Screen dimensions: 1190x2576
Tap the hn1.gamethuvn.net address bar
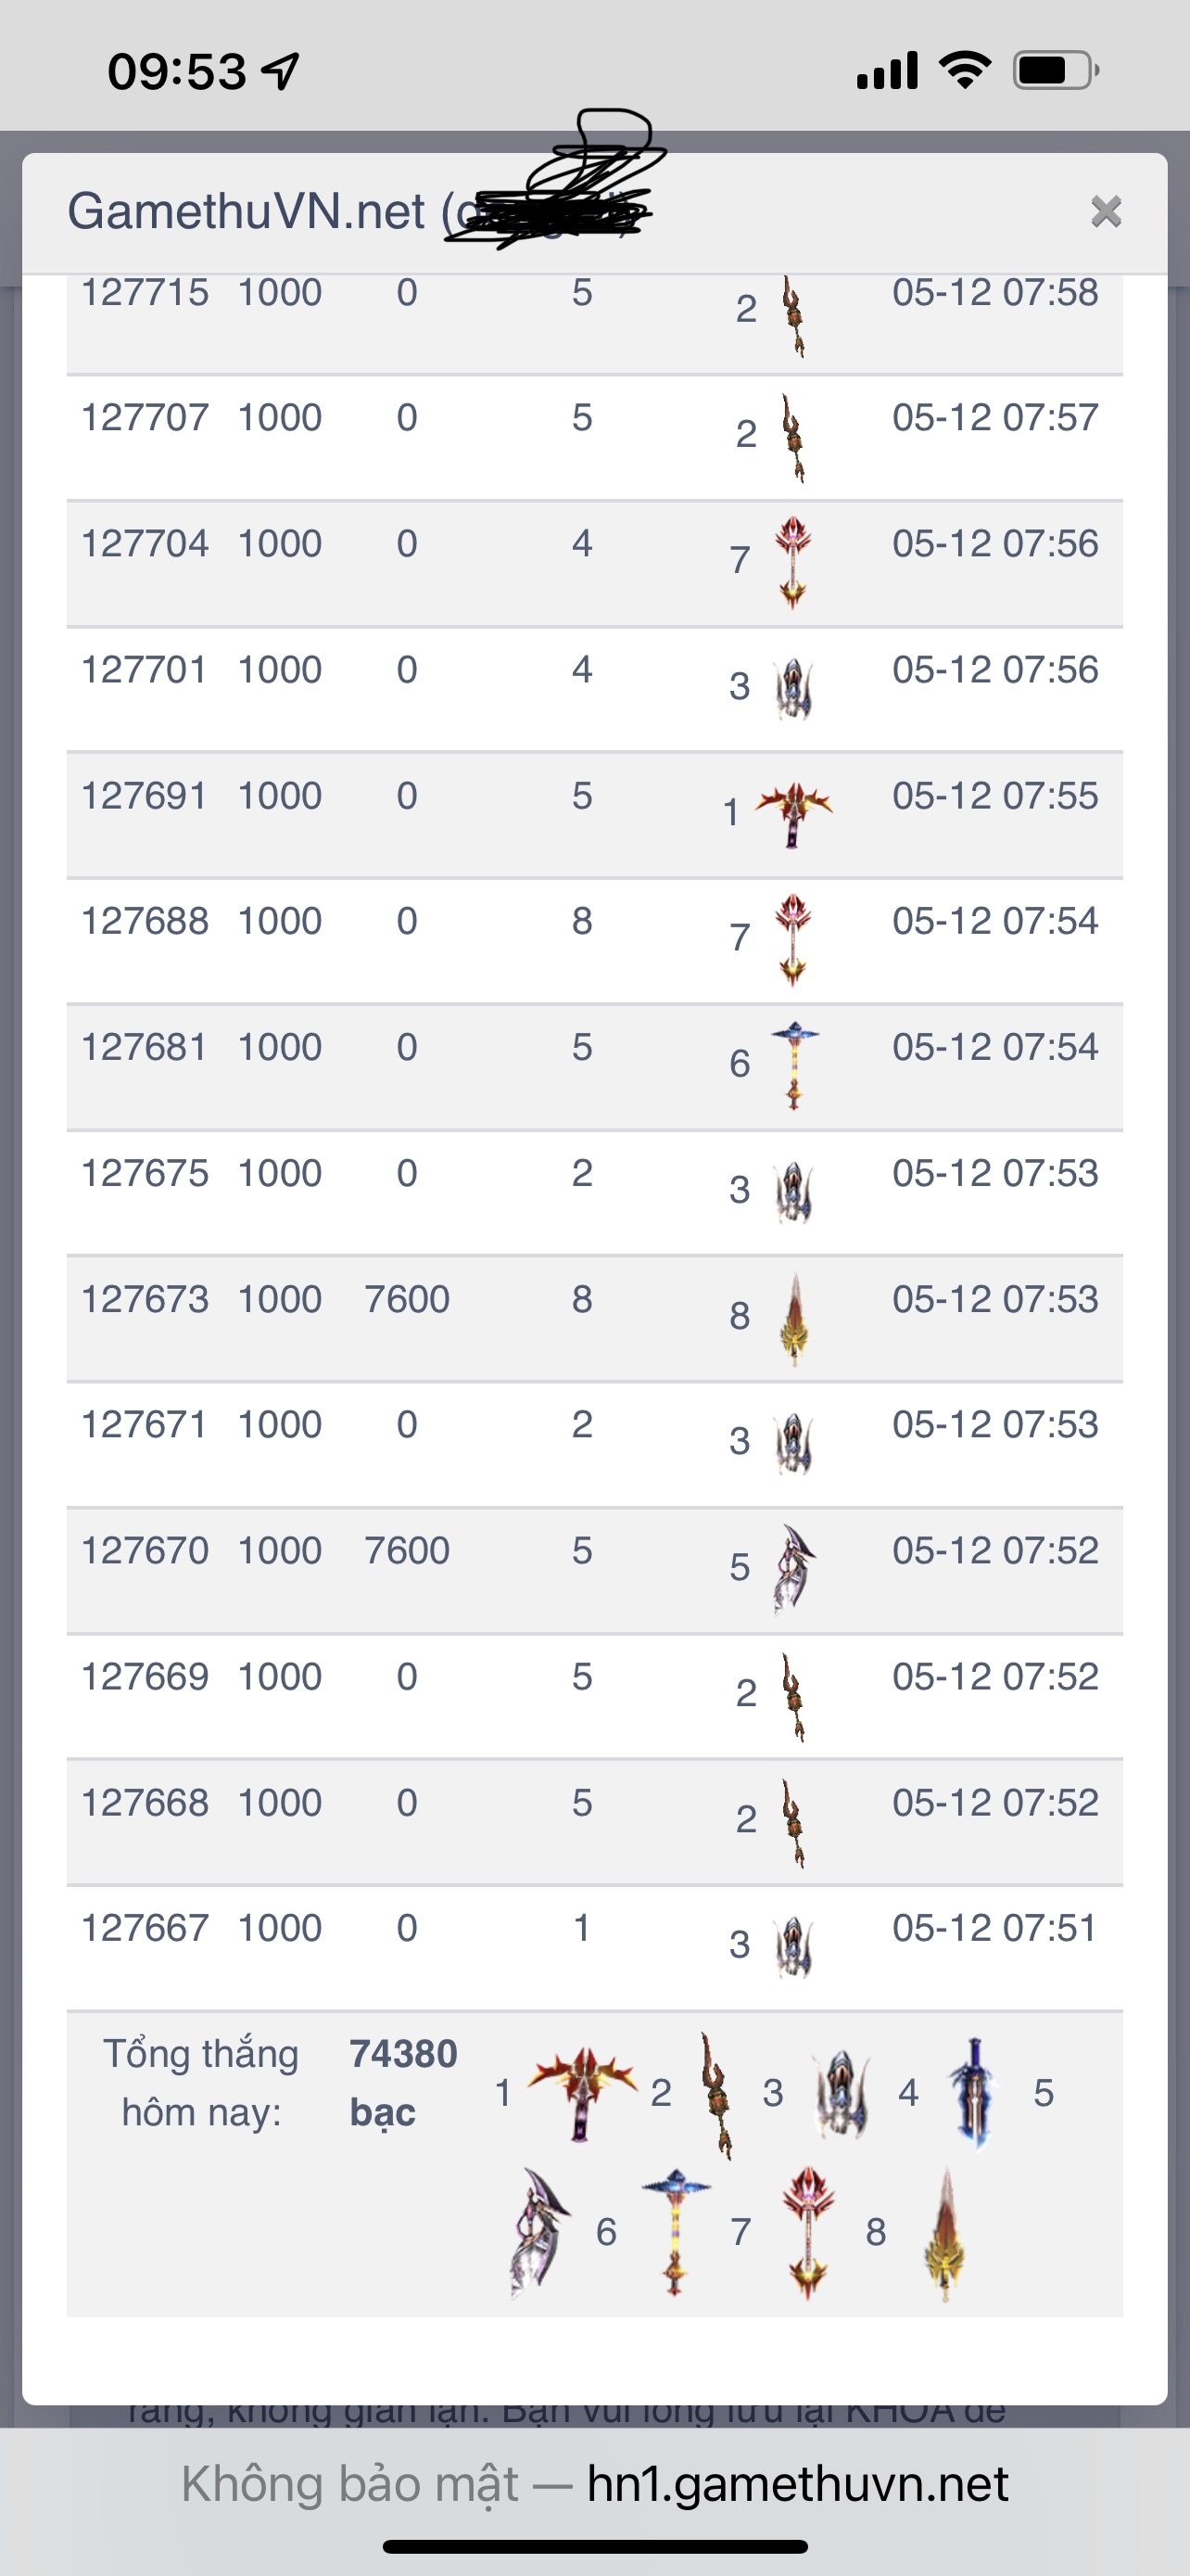pos(796,2485)
